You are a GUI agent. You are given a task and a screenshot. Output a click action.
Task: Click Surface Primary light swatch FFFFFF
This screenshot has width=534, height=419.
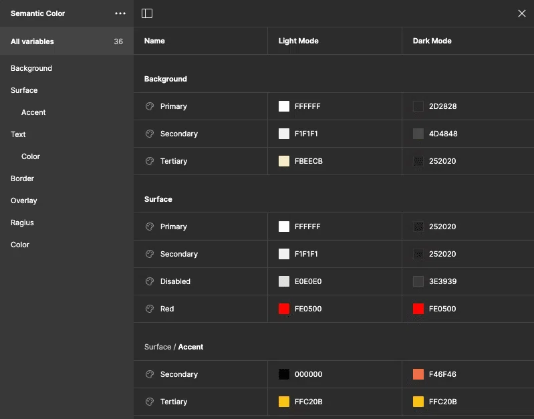pos(283,227)
